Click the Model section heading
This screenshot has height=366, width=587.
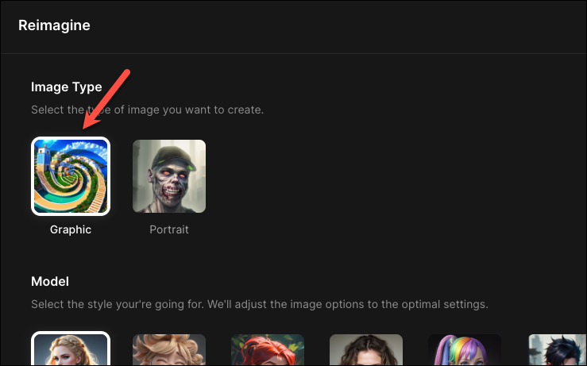click(x=50, y=281)
